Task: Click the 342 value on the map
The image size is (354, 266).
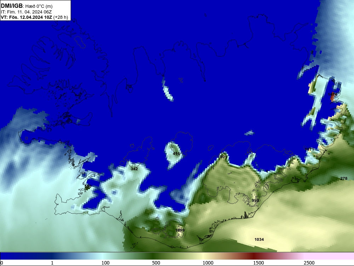Action: [x=134, y=169]
